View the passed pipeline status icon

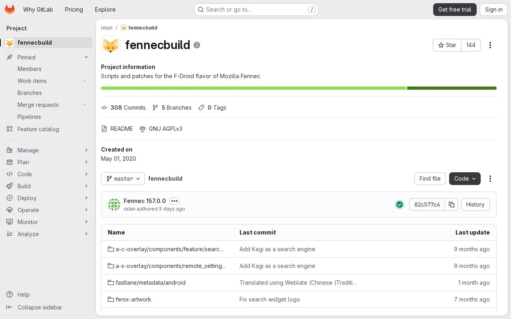(400, 205)
